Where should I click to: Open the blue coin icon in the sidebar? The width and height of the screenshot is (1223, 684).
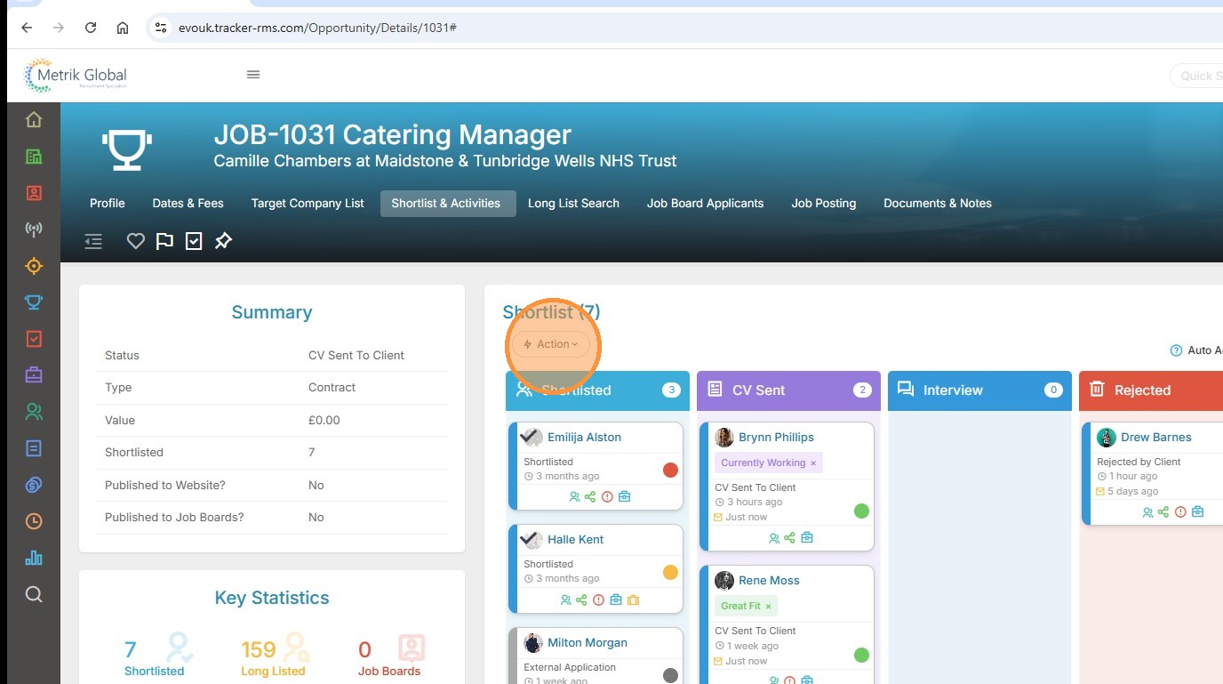(34, 485)
